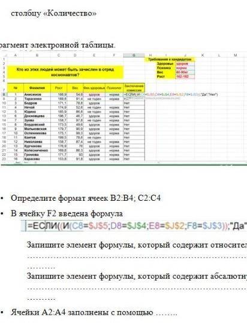Click the 'Нечай' surname cell
247x323 pixels.
click(x=37, y=107)
